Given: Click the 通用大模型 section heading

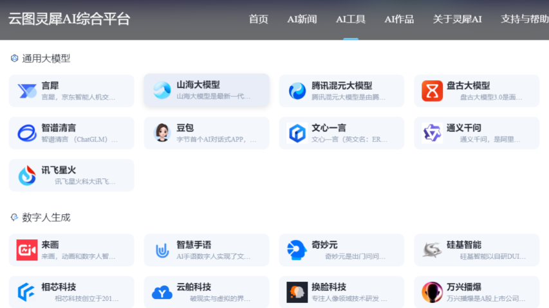Looking at the screenshot, I should (46, 58).
